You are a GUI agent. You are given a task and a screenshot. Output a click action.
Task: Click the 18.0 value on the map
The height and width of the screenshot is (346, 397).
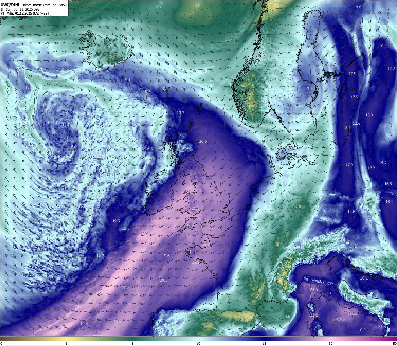(x=347, y=128)
